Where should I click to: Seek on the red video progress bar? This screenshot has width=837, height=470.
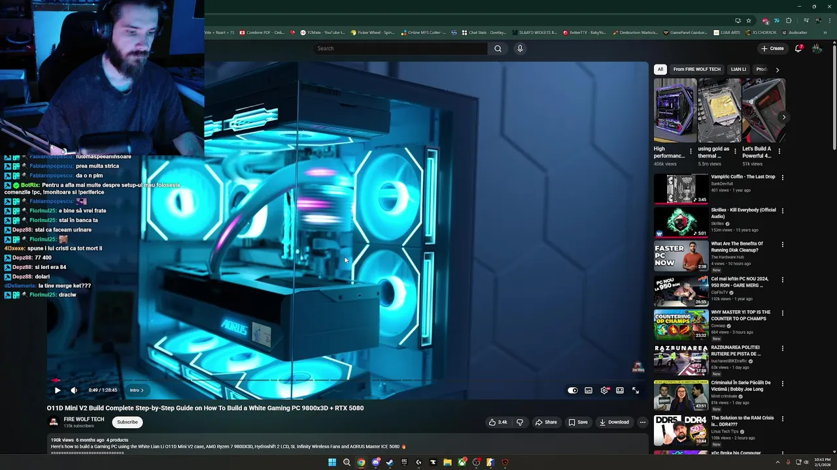point(347,380)
